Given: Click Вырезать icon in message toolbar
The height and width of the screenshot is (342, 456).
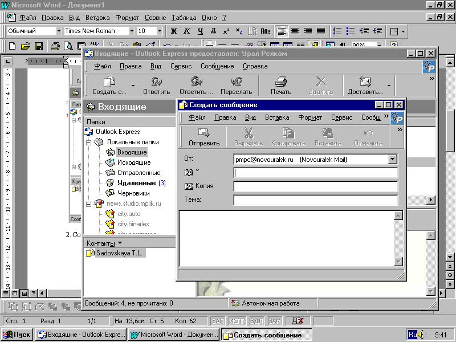Looking at the screenshot, I should coord(249,137).
